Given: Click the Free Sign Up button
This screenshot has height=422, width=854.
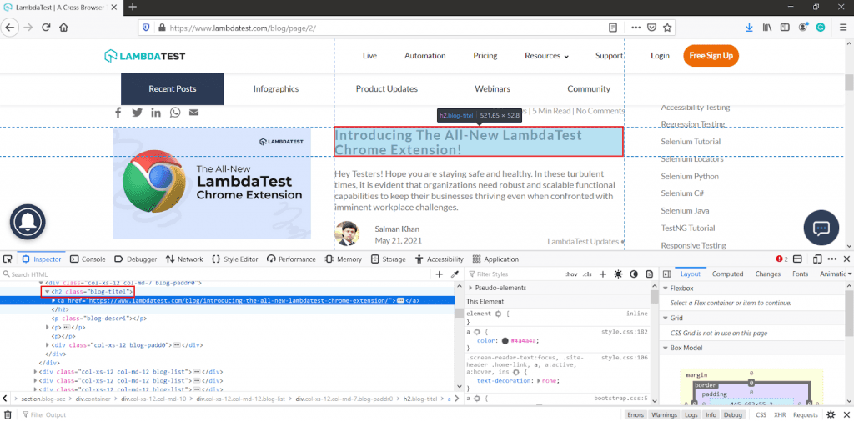Looking at the screenshot, I should [x=711, y=56].
